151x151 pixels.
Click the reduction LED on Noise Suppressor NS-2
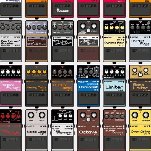click(x=54, y=117)
